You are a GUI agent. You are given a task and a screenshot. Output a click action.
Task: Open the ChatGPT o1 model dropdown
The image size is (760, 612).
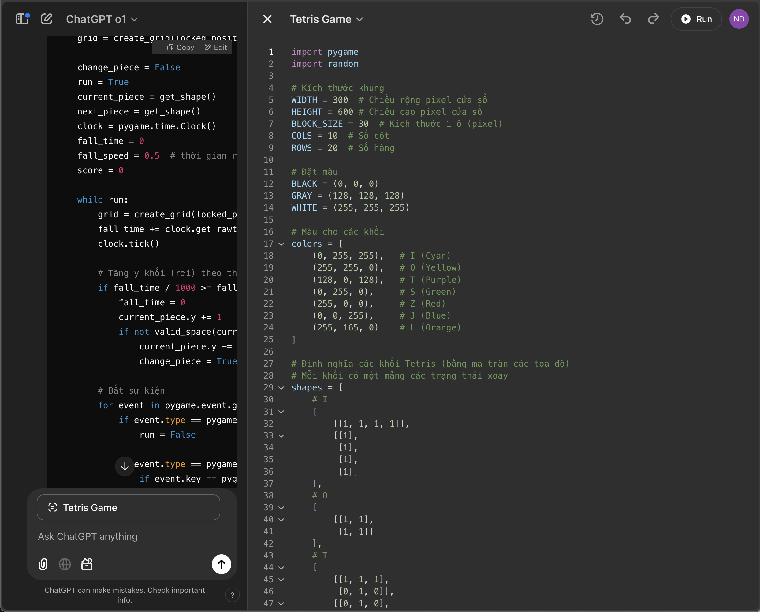pyautogui.click(x=102, y=19)
